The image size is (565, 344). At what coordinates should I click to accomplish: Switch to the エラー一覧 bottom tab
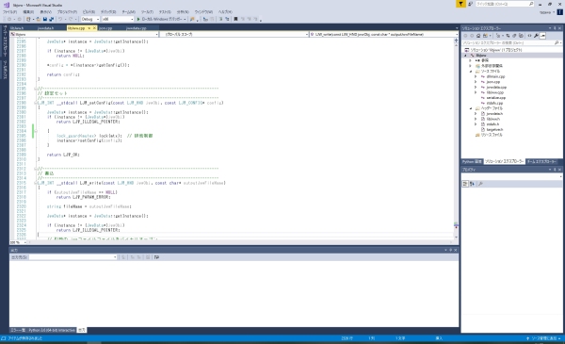click(x=18, y=330)
